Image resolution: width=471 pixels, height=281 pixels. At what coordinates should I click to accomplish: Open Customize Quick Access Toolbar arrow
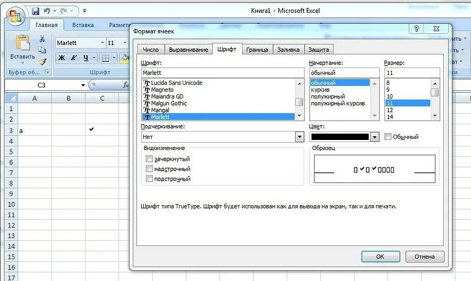pyautogui.click(x=85, y=11)
